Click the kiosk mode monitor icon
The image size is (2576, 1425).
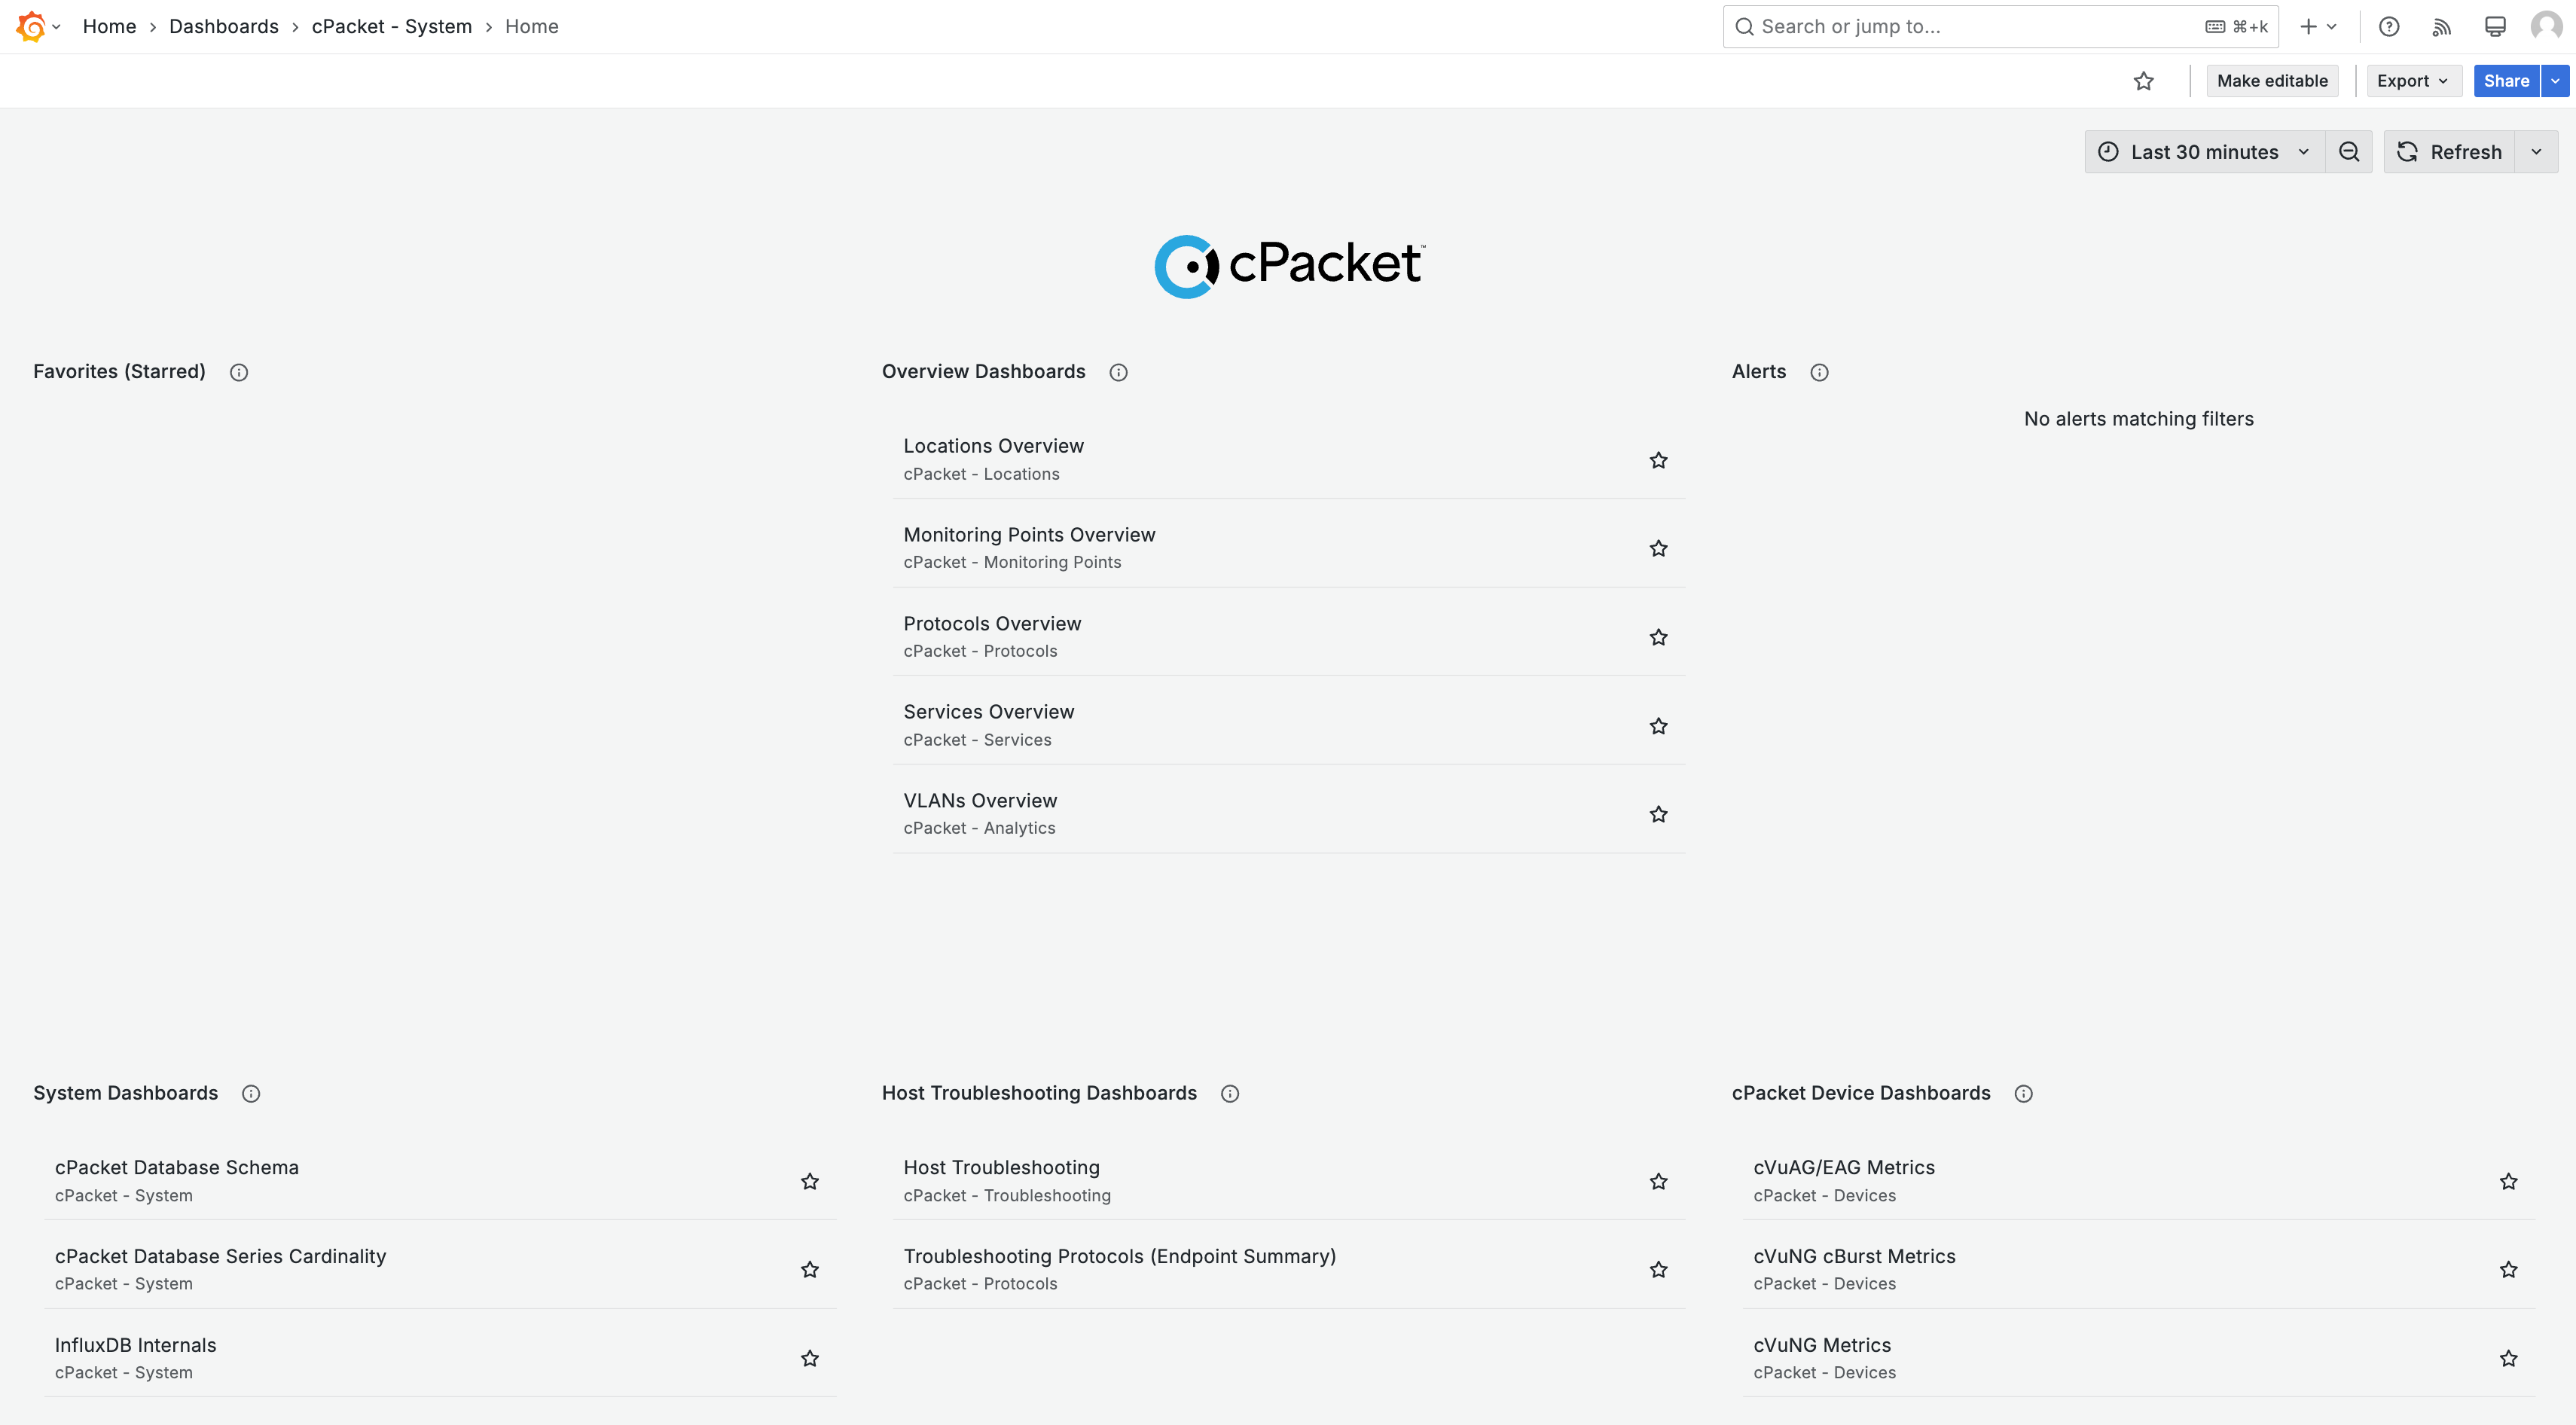click(x=2495, y=27)
